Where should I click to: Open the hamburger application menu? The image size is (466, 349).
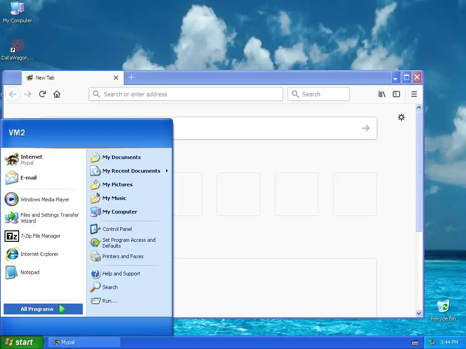click(x=414, y=94)
